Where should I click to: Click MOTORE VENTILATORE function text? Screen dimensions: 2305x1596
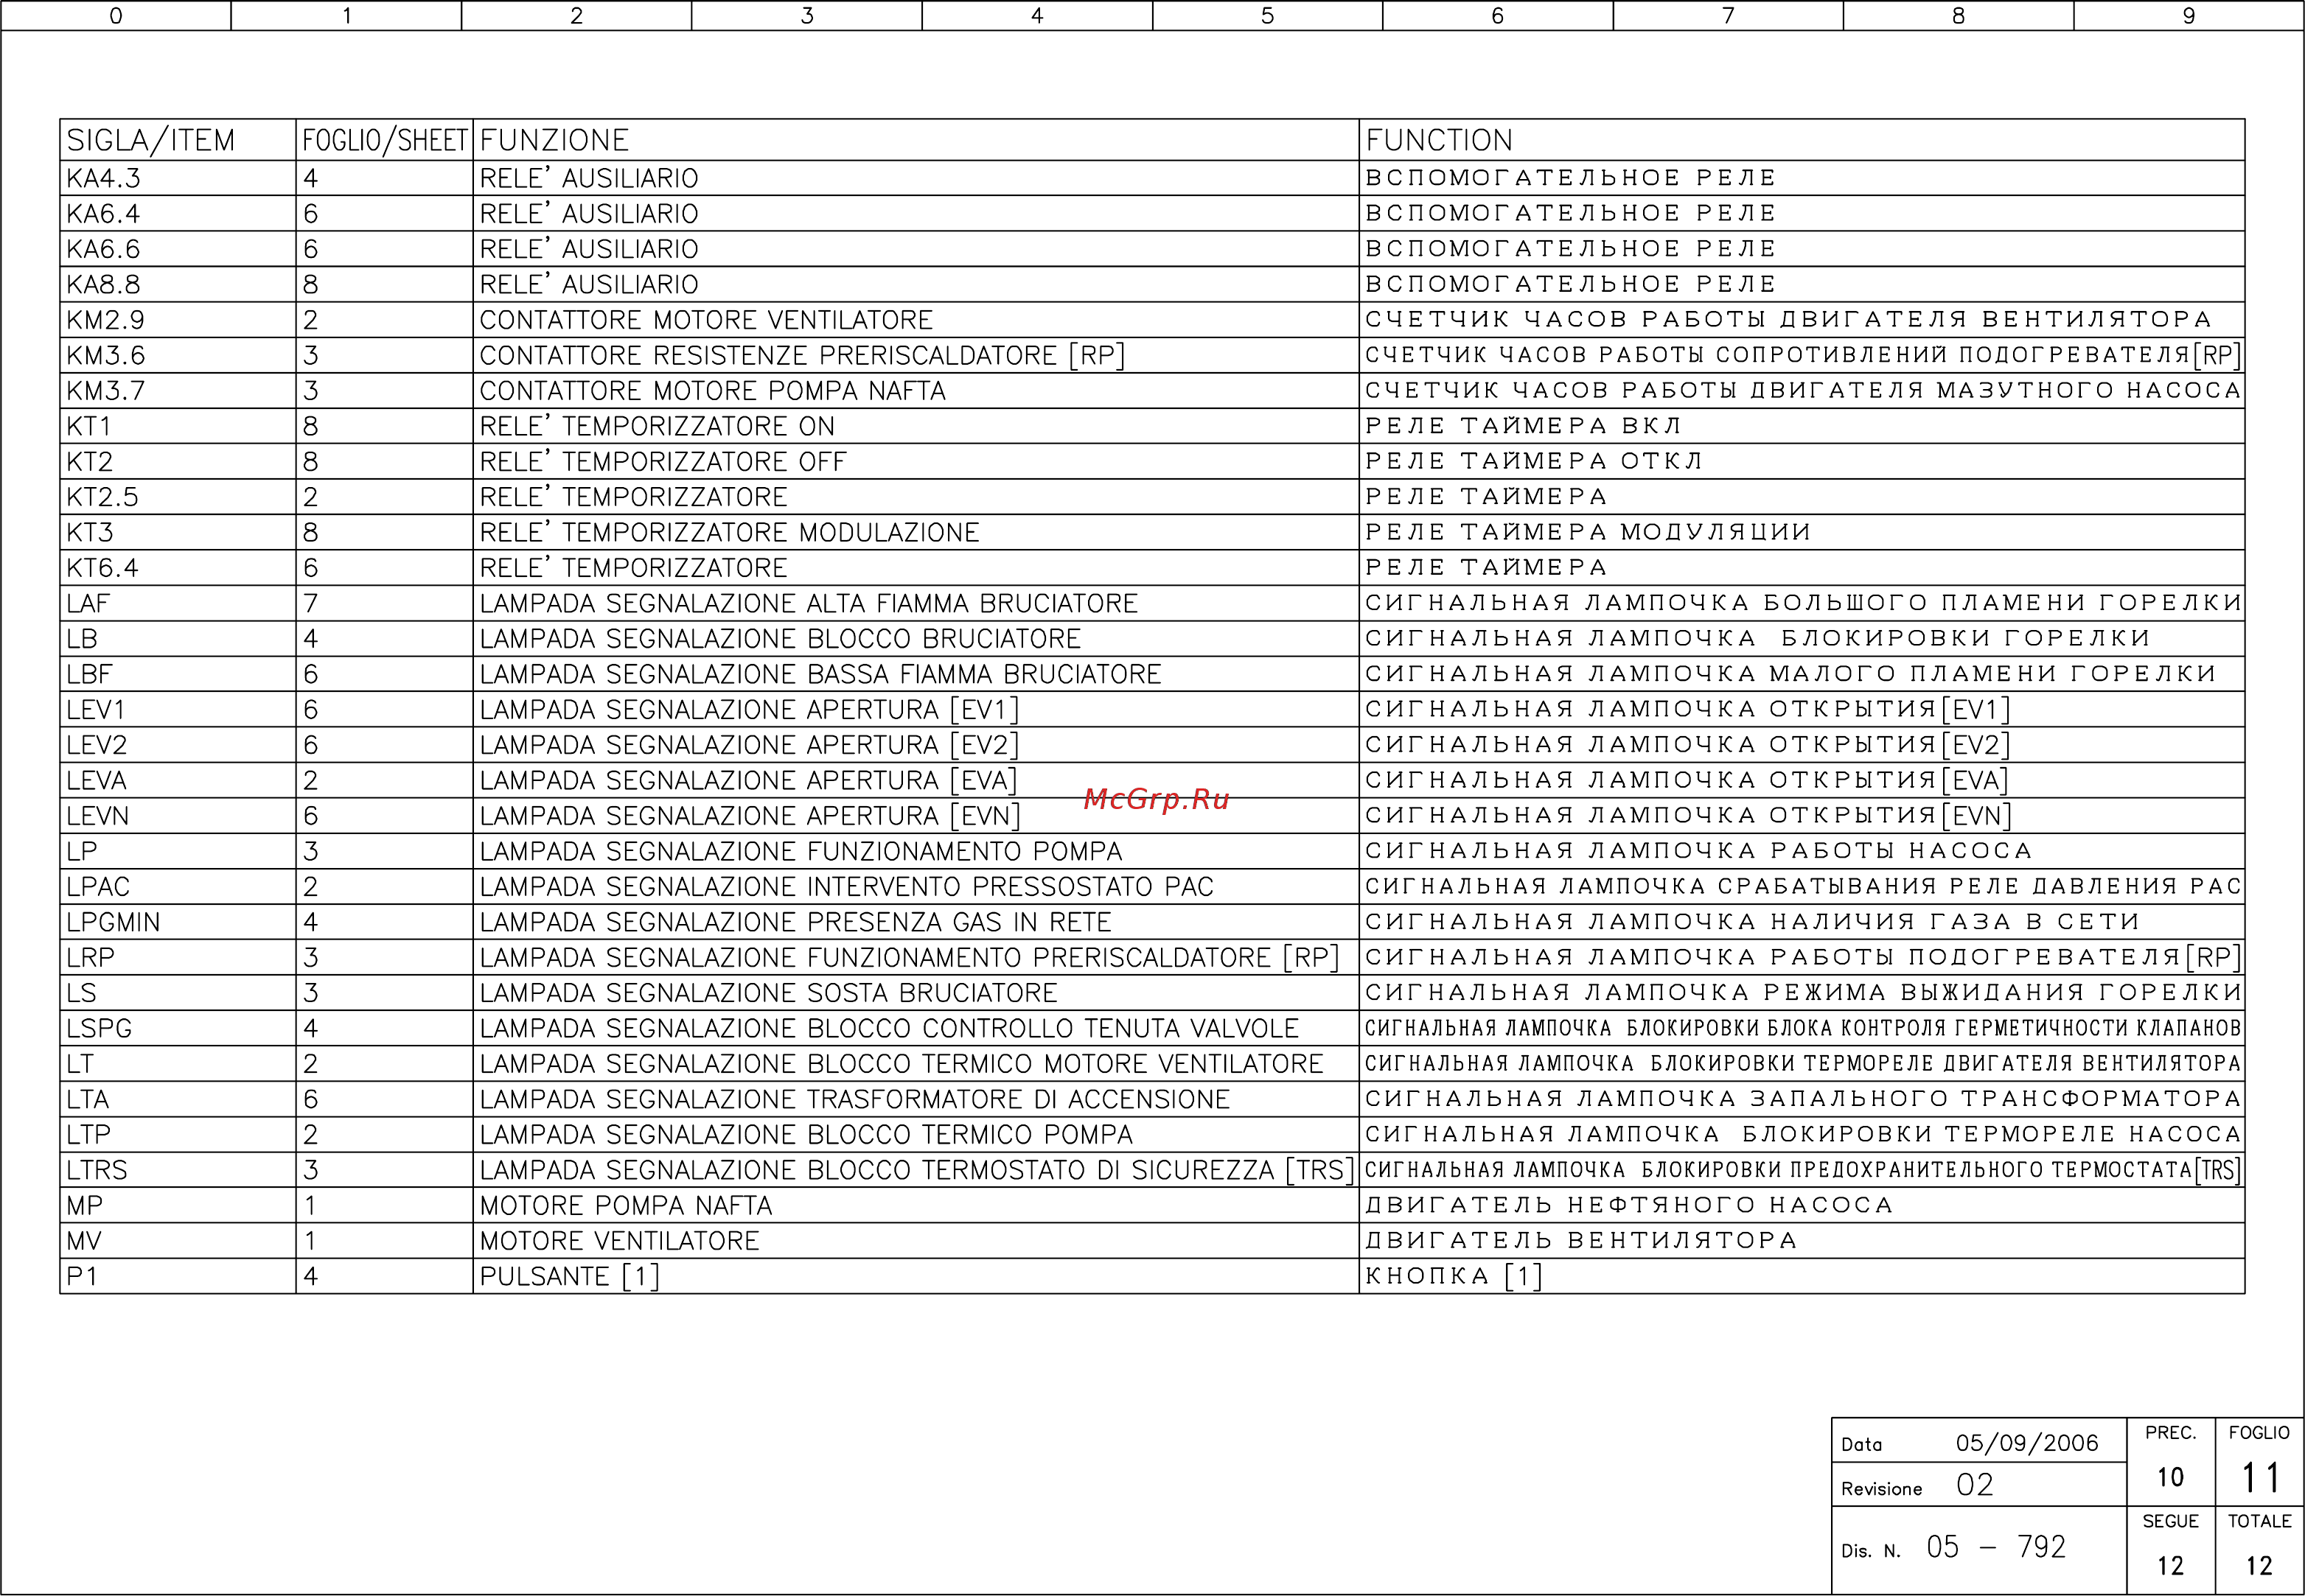coord(619,1241)
